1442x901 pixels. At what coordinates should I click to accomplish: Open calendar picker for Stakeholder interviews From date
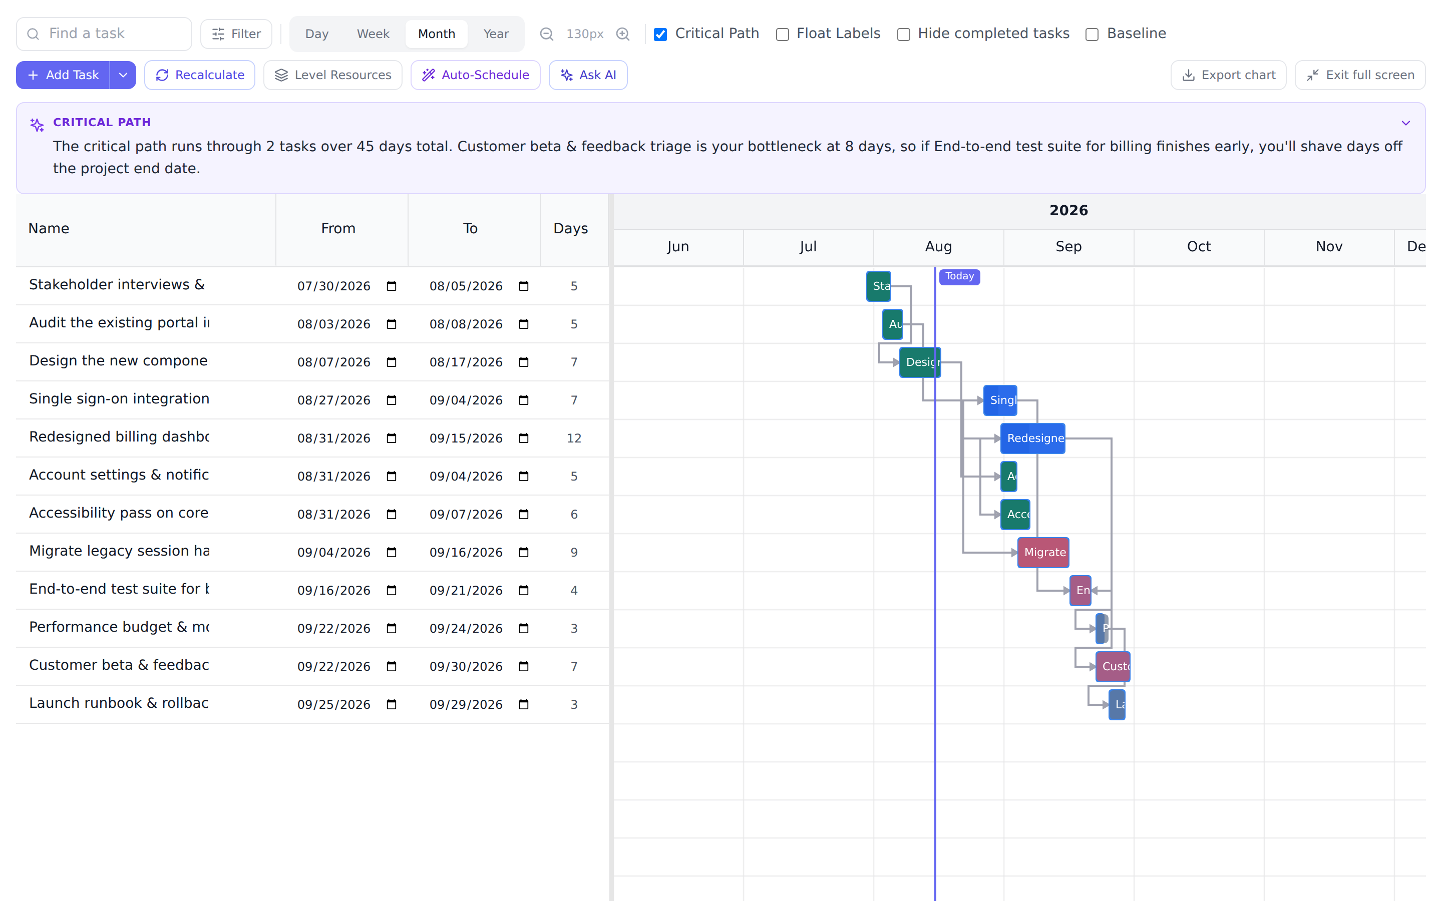tap(392, 286)
